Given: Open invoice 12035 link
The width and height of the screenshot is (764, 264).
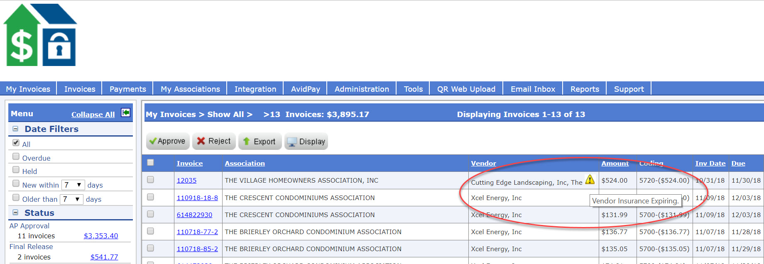Looking at the screenshot, I should [186, 180].
